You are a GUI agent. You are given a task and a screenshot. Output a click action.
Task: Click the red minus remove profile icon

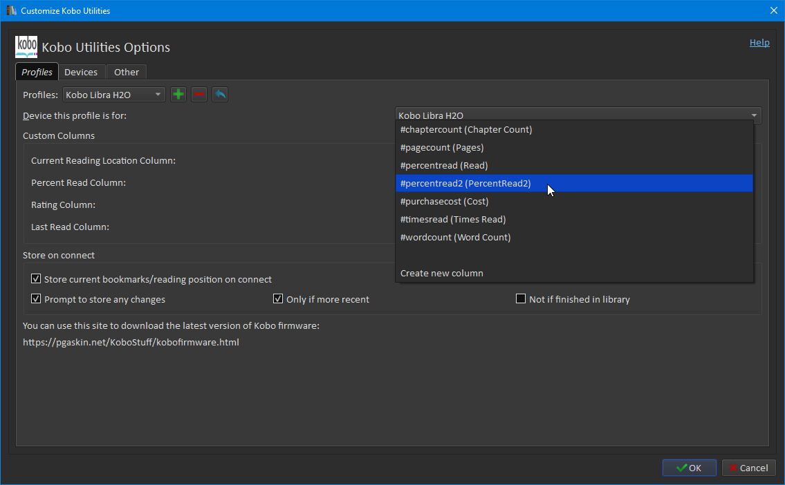point(199,95)
